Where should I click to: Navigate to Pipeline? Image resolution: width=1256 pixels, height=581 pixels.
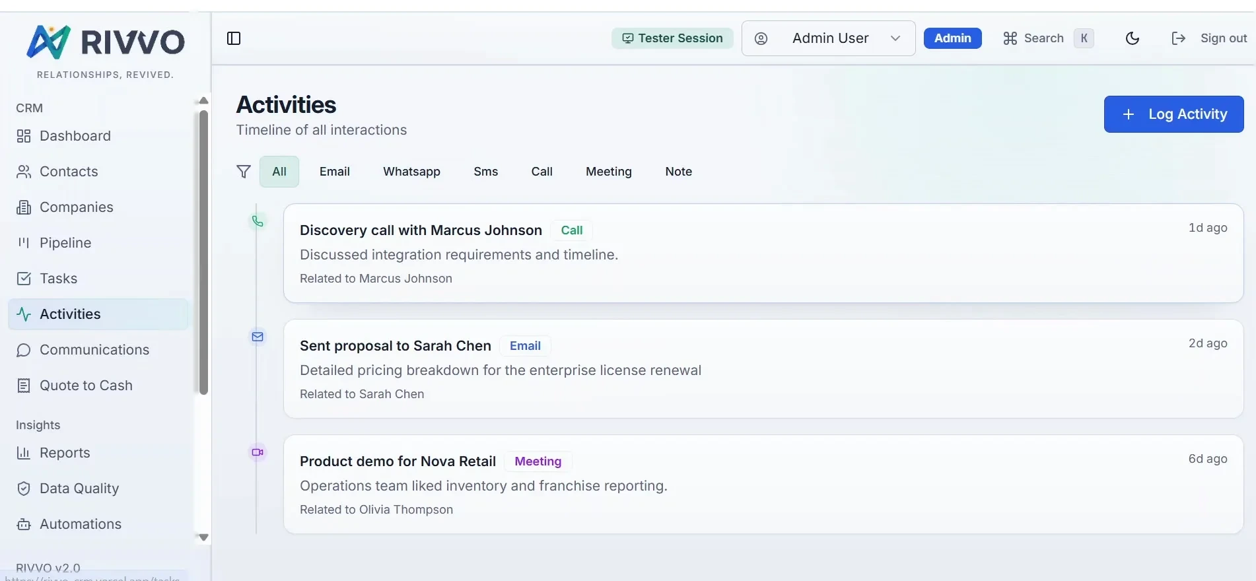[x=98, y=243]
